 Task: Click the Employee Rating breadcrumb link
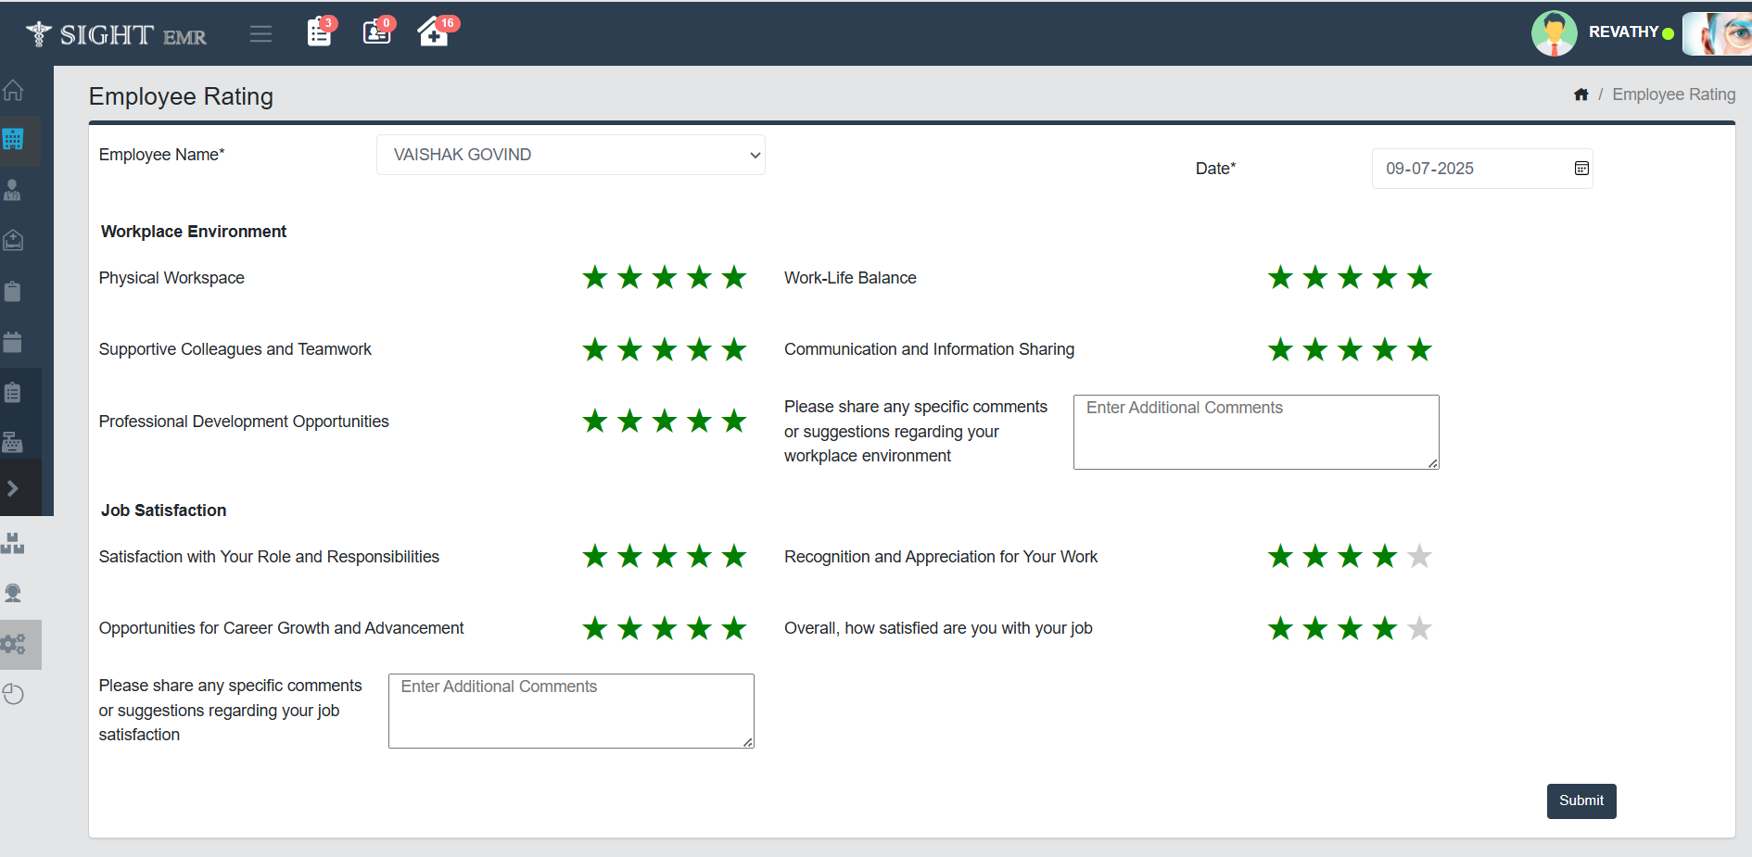(1673, 95)
